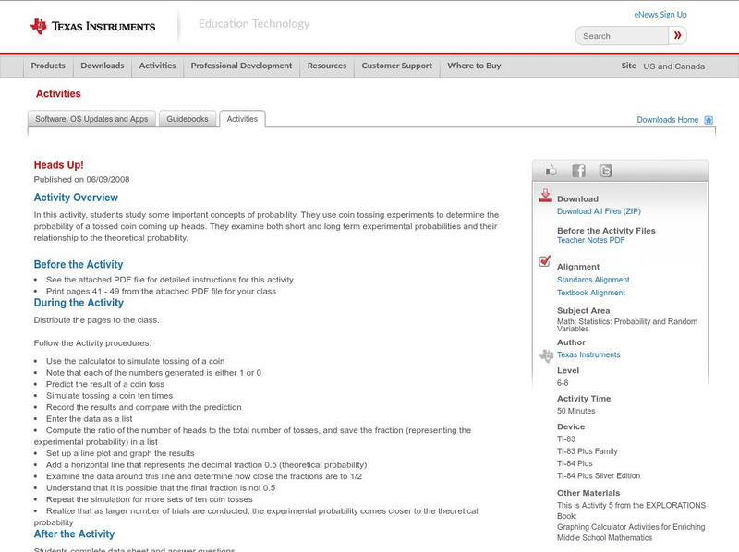Submit search with the red arrow button
This screenshot has height=552, width=739.
[x=677, y=35]
